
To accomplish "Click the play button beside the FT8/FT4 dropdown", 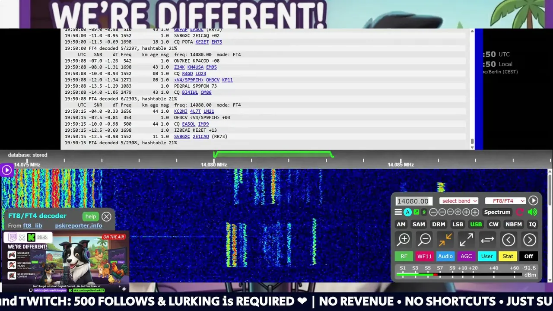I will click(x=533, y=200).
